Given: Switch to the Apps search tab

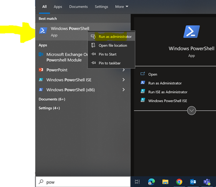Looking at the screenshot, I should pos(58,7).
